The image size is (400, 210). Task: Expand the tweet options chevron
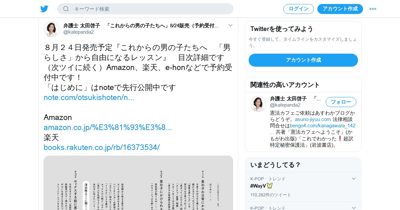tap(230, 25)
